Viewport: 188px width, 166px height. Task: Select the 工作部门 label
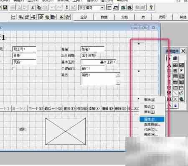(68, 69)
